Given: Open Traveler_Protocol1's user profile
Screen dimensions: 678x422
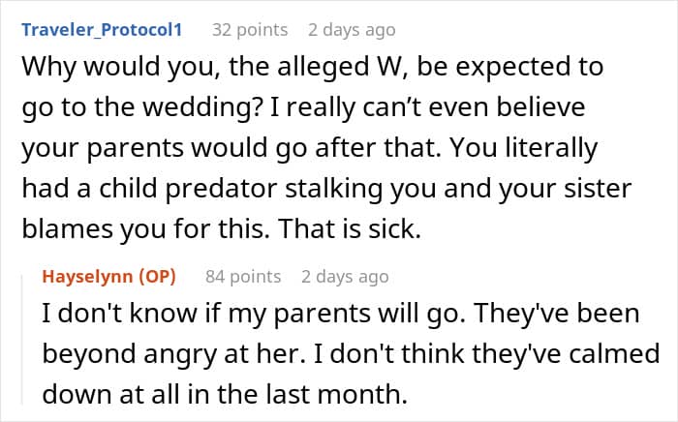Looking at the screenshot, I should (102, 30).
